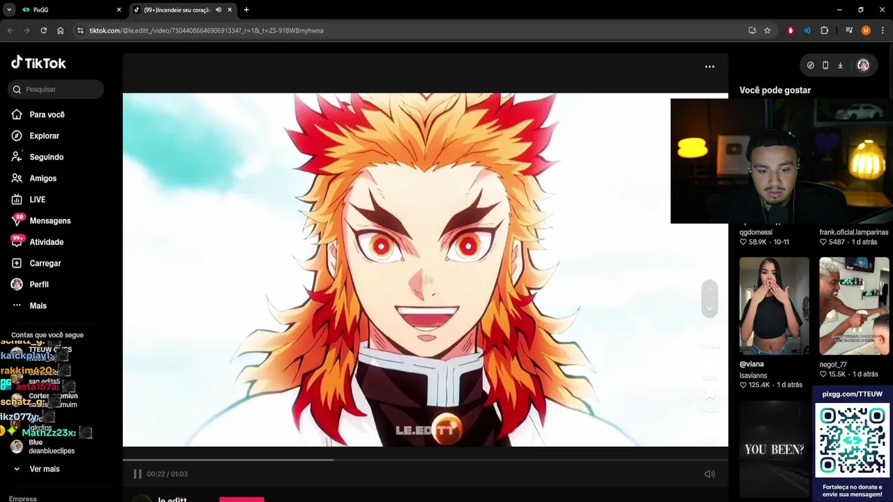
Task: Open the blue sound waves extension
Action: point(807,31)
